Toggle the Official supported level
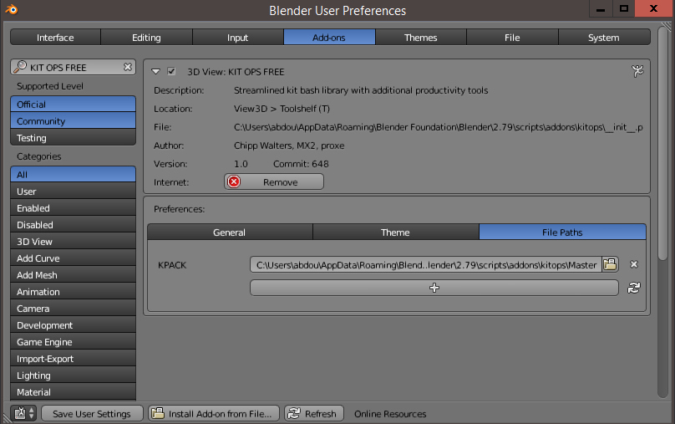This screenshot has height=424, width=675. pyautogui.click(x=73, y=105)
